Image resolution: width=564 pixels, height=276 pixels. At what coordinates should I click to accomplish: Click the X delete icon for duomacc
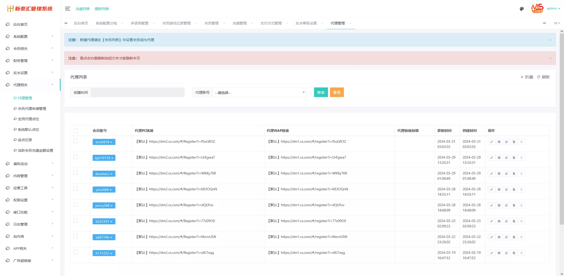[521, 174]
